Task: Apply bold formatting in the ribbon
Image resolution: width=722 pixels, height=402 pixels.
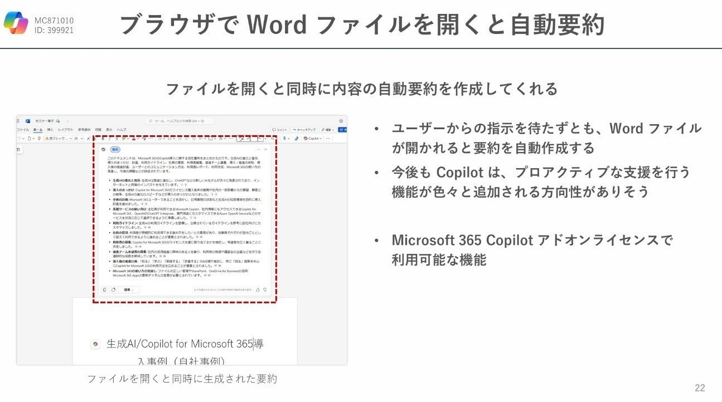Action: (x=103, y=138)
